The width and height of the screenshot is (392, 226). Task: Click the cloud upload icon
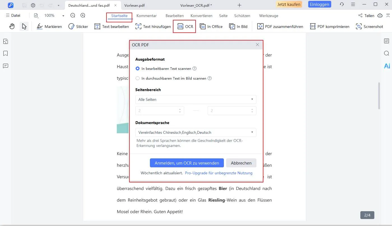(380, 16)
